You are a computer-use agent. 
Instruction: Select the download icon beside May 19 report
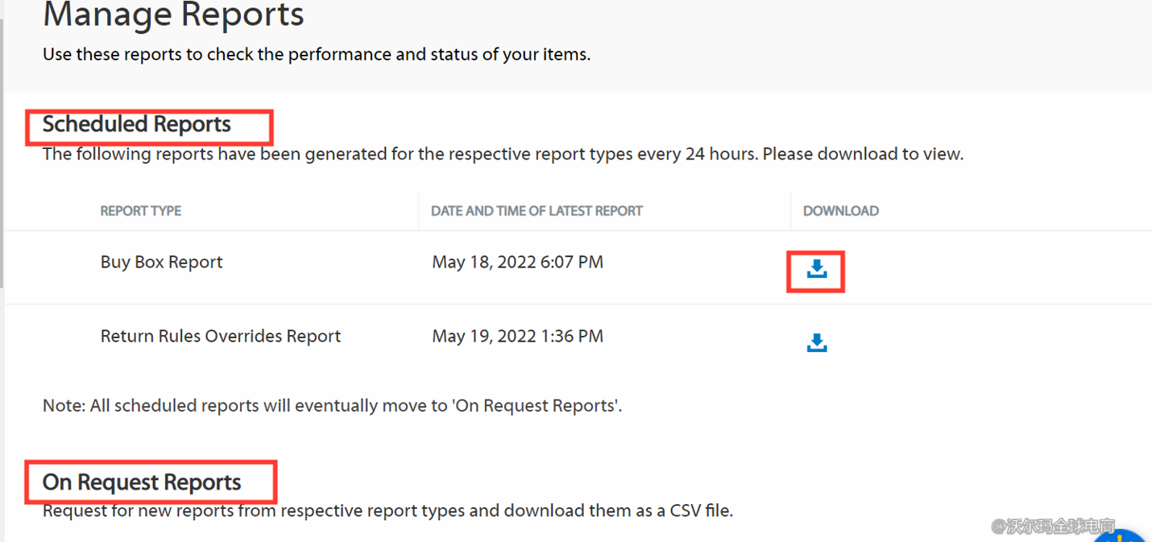pyautogui.click(x=816, y=342)
